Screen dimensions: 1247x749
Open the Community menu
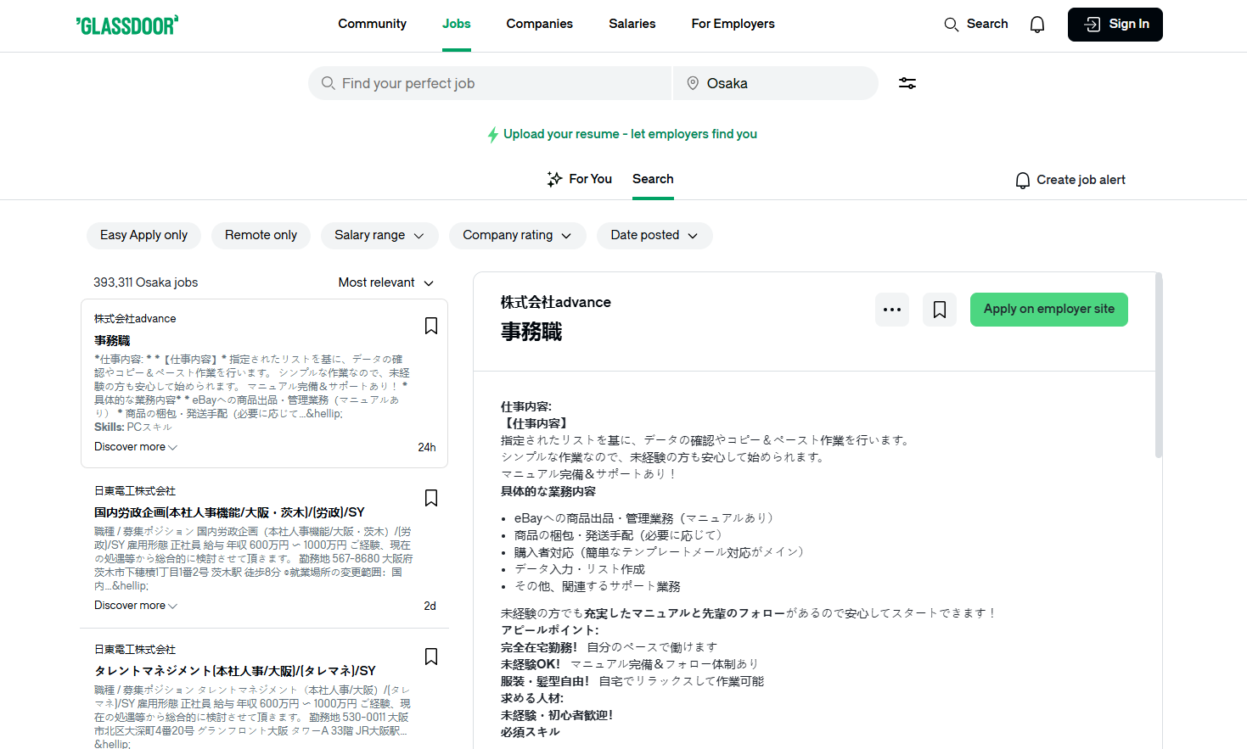click(372, 24)
